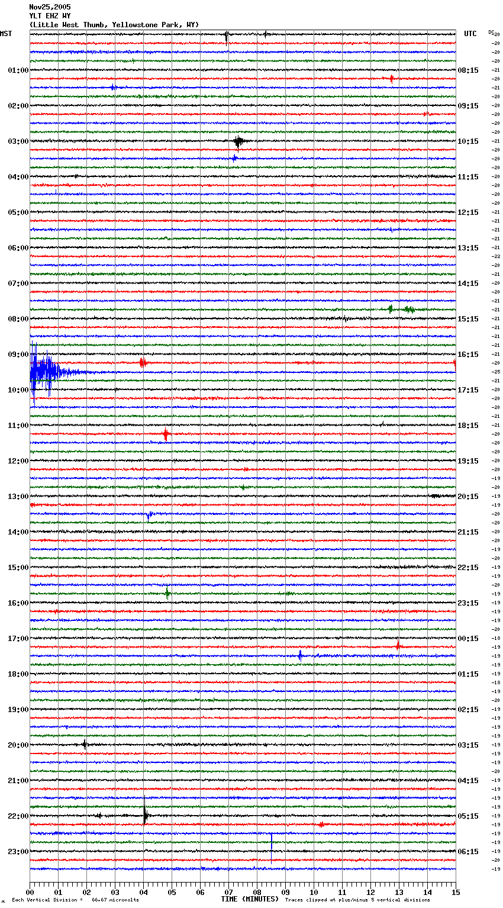
Task: Select the station code YLT EHZ WY
Action: [x=50, y=16]
